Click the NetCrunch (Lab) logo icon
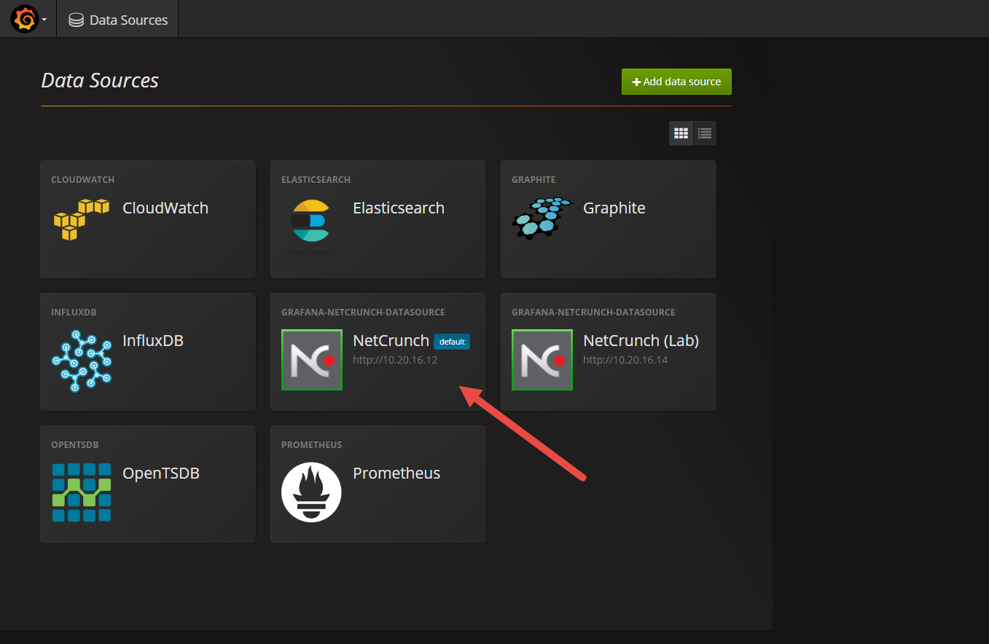Viewport: 989px width, 644px height. click(542, 360)
